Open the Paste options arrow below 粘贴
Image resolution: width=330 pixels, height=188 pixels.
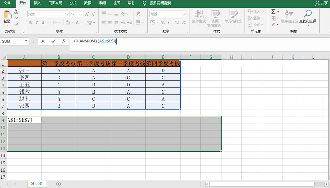(8, 25)
